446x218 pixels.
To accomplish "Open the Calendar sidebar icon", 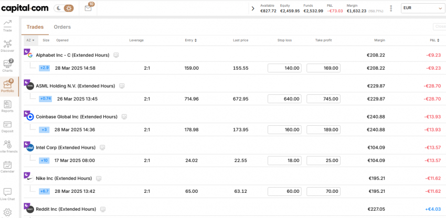I will (8, 167).
